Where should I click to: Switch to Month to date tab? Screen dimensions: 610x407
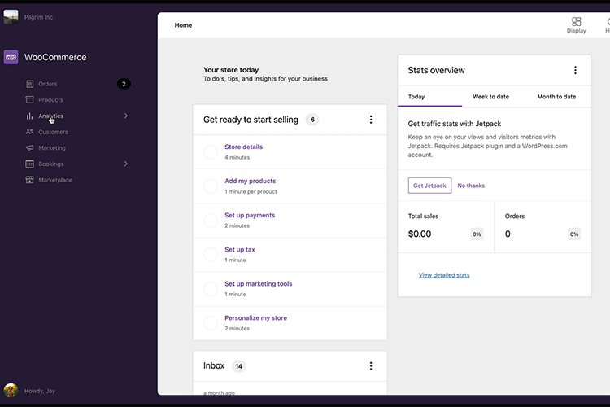click(x=556, y=97)
